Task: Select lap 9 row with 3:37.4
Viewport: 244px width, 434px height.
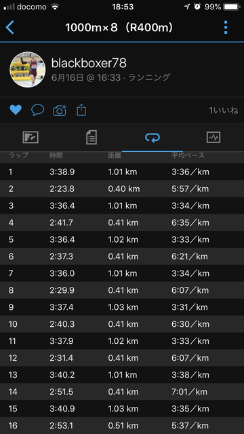Action: 122,307
